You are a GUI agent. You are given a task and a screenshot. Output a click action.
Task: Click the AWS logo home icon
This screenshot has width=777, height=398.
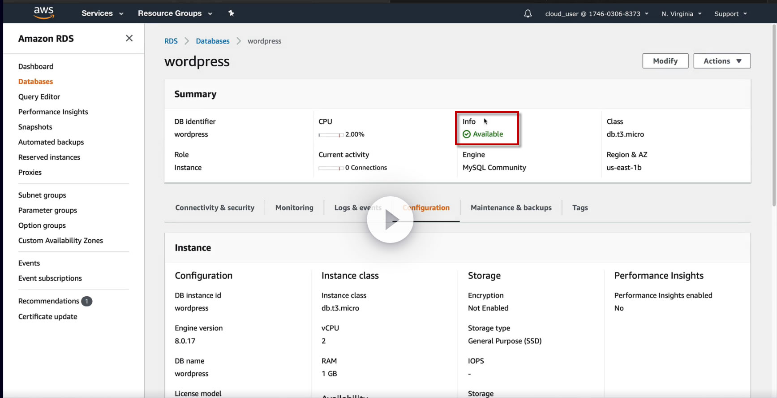[44, 13]
